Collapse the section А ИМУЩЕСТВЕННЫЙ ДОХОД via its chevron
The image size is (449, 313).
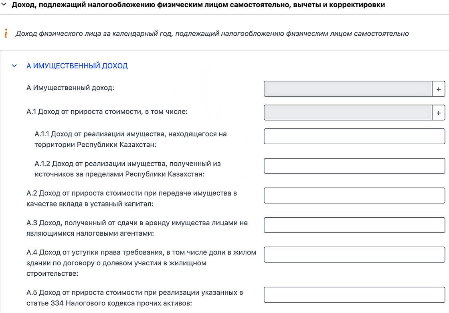click(x=14, y=65)
